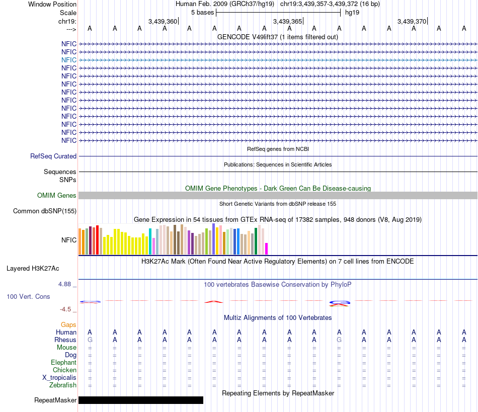
Task: Click the RepeatMasker track label
Action: 55,400
